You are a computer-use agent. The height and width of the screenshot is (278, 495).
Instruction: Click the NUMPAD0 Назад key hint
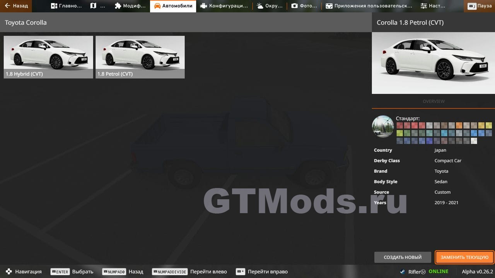[x=123, y=271]
